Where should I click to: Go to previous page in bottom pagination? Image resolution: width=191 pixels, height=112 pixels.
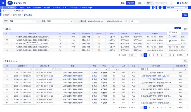(x=141, y=107)
